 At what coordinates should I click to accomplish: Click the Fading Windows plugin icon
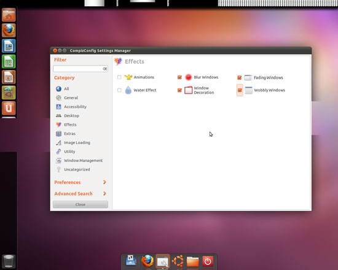tap(248, 77)
